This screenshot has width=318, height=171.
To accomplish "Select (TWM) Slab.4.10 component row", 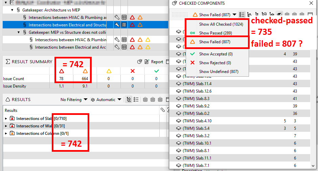I will 240,121.
